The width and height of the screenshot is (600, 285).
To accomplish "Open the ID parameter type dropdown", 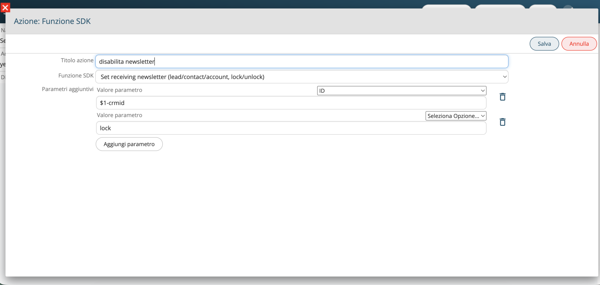I will coord(402,91).
